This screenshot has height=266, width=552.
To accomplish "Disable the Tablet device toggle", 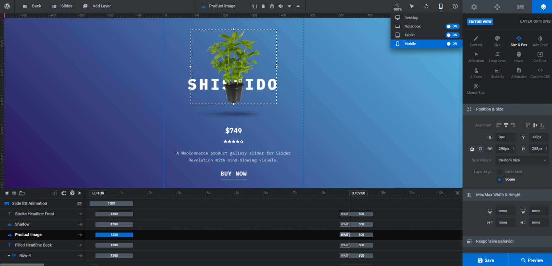I will pyautogui.click(x=452, y=35).
